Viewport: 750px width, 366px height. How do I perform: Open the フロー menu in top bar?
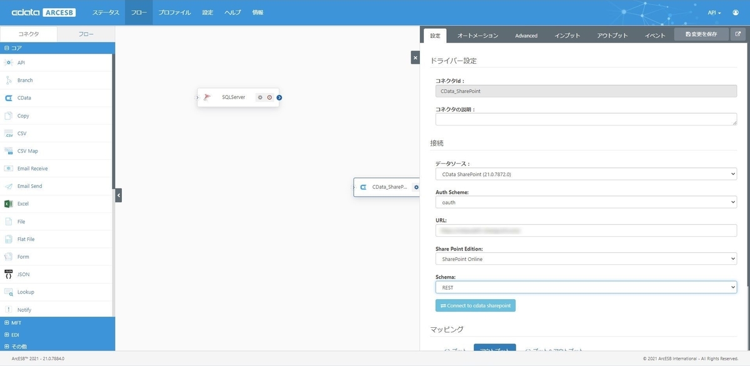138,12
